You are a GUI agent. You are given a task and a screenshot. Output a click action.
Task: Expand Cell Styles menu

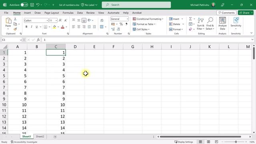141,29
